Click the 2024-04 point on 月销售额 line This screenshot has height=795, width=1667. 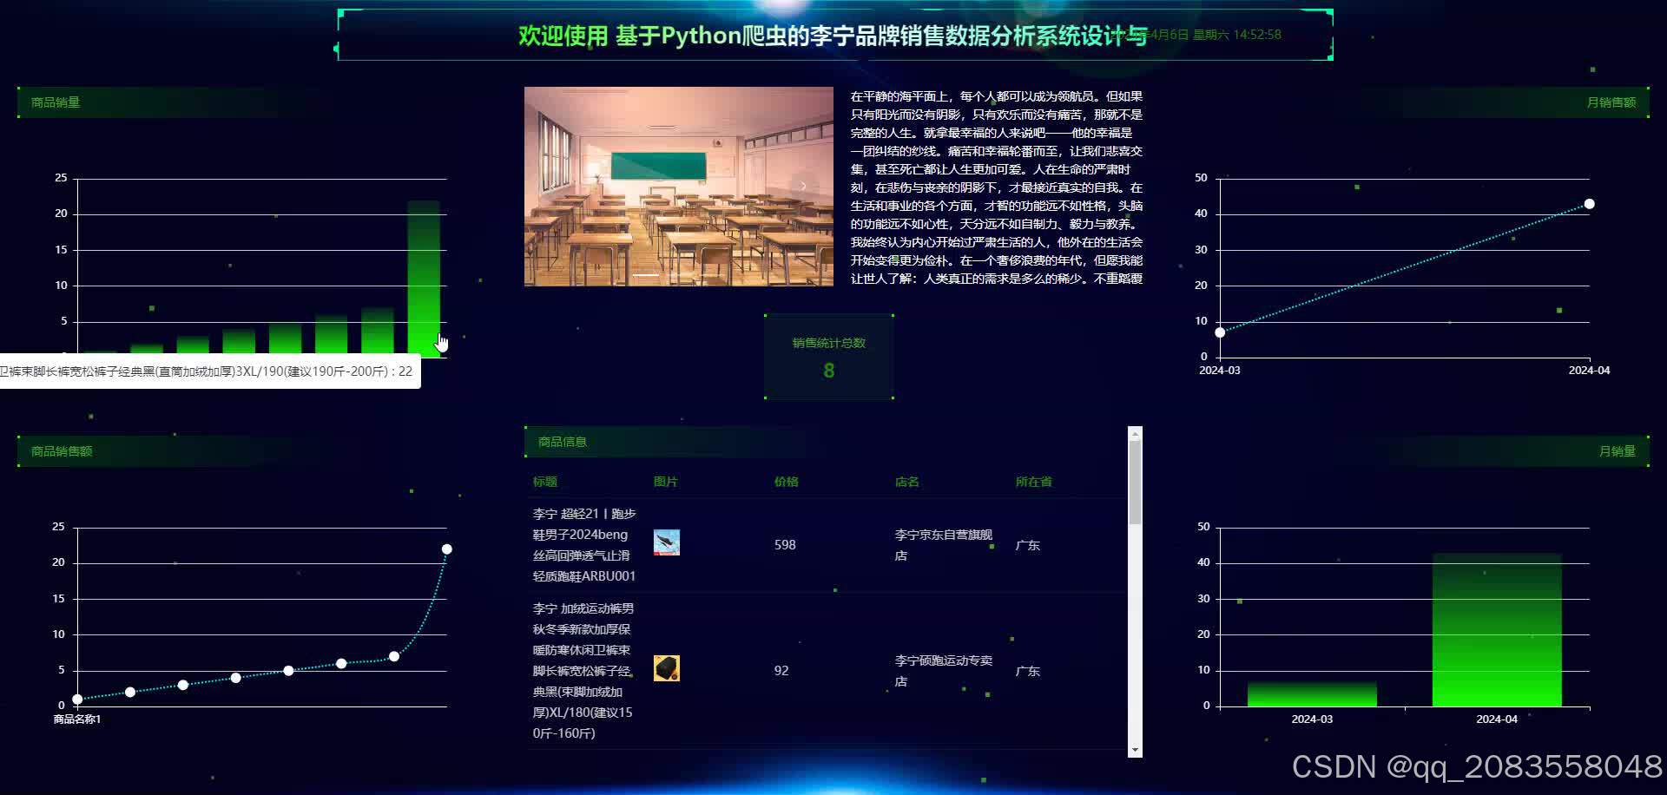coord(1589,204)
